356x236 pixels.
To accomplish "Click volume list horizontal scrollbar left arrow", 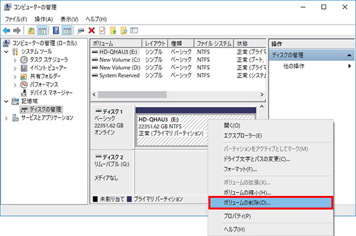I will pos(95,94).
